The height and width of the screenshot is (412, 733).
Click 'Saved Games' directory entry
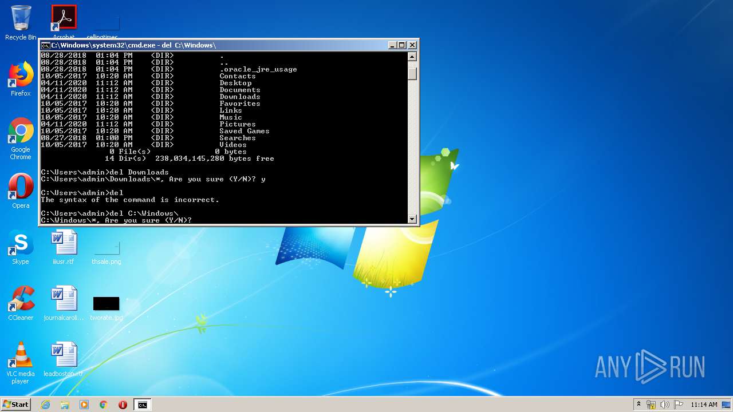coord(245,131)
